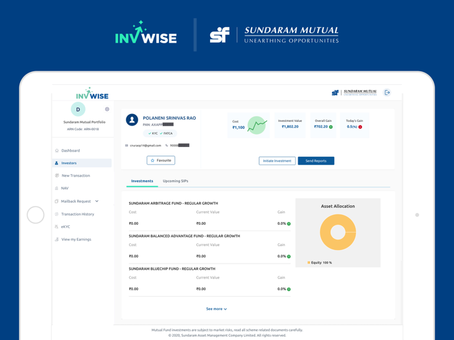
Task: Click the View my Earnings icon
Action: (x=57, y=240)
